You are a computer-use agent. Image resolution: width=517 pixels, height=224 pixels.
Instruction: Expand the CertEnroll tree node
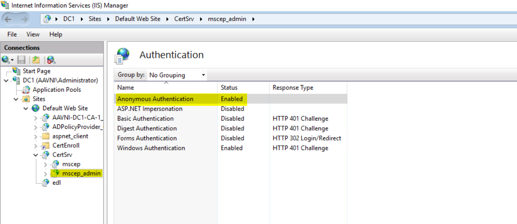pyautogui.click(x=36, y=146)
